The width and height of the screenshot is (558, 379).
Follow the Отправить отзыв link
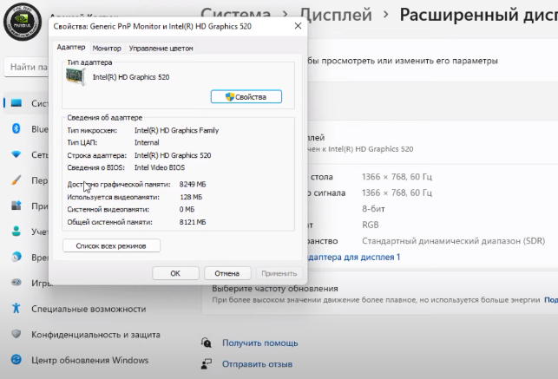pos(257,364)
